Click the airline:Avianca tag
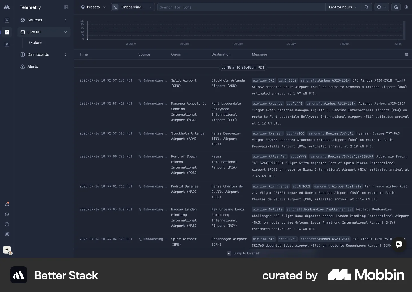 click(x=268, y=104)
